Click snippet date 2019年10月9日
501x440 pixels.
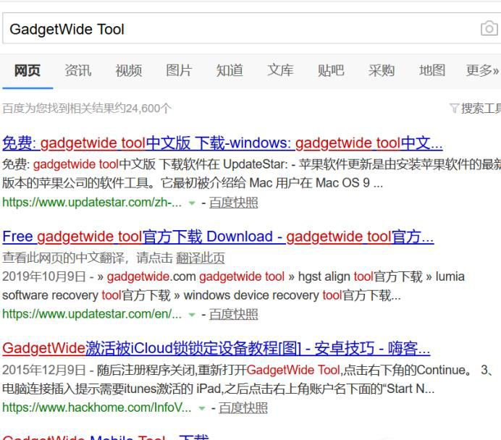[43, 276]
